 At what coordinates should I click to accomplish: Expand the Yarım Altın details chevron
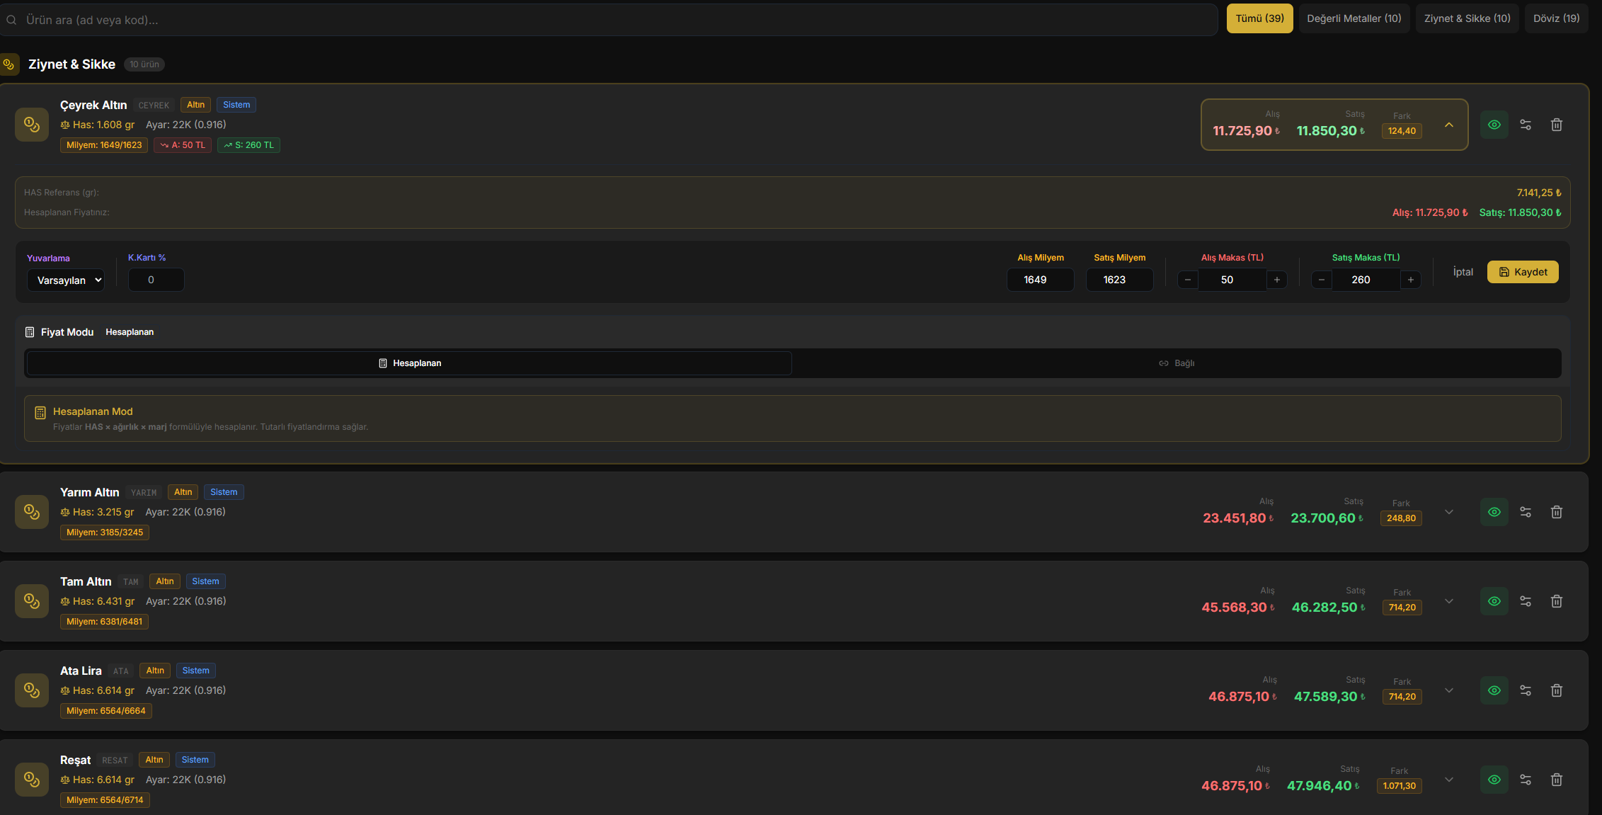coord(1448,512)
